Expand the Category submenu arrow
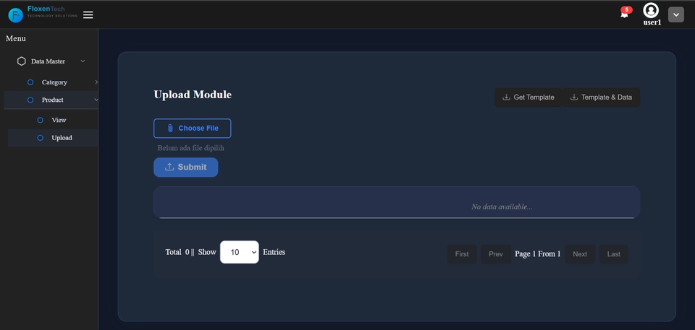The height and width of the screenshot is (330, 695). pyautogui.click(x=96, y=82)
